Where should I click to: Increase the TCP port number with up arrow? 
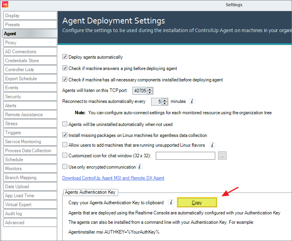tap(150, 89)
